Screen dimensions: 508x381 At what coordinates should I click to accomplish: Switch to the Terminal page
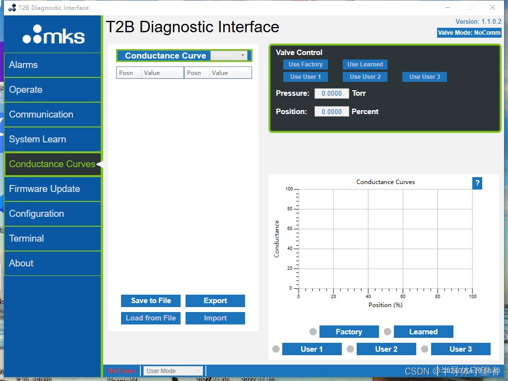pos(53,239)
